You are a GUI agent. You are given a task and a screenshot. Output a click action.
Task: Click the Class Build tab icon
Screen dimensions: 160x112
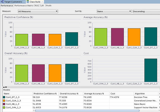[27, 2]
